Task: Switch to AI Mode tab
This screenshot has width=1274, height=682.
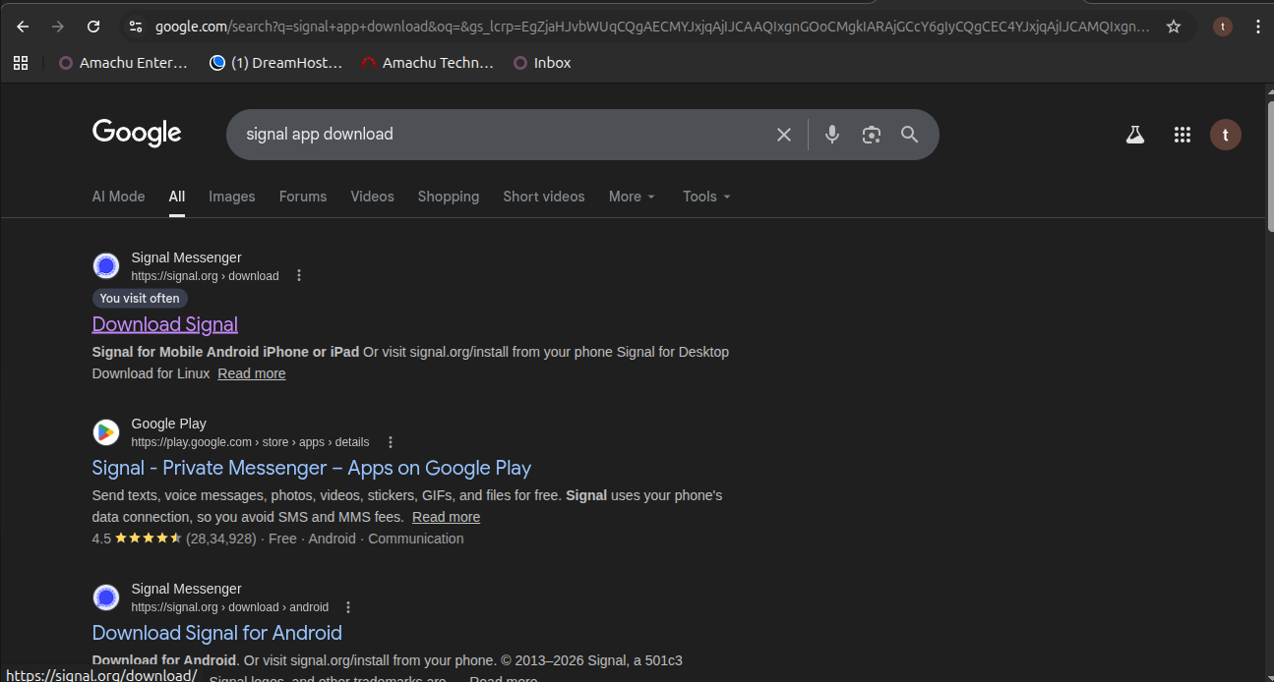Action: (x=118, y=197)
